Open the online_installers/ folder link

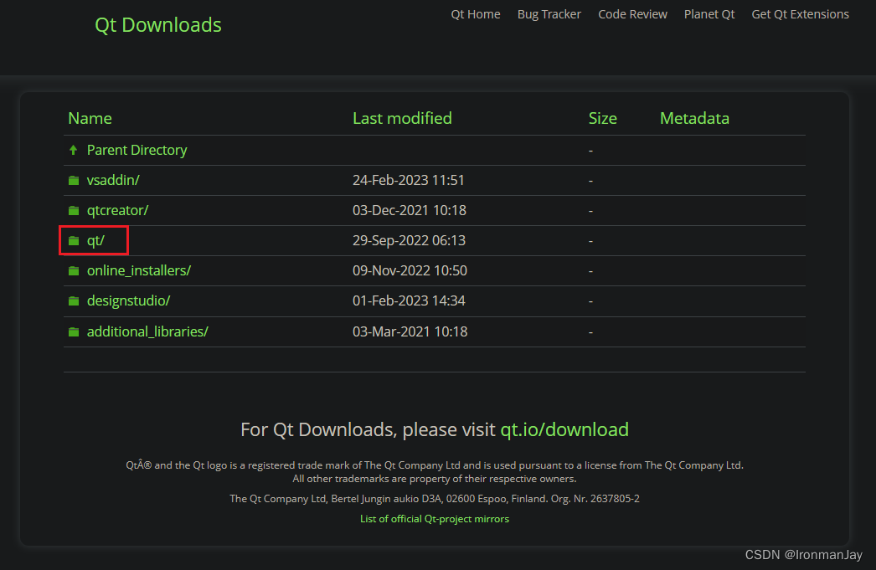tap(138, 270)
